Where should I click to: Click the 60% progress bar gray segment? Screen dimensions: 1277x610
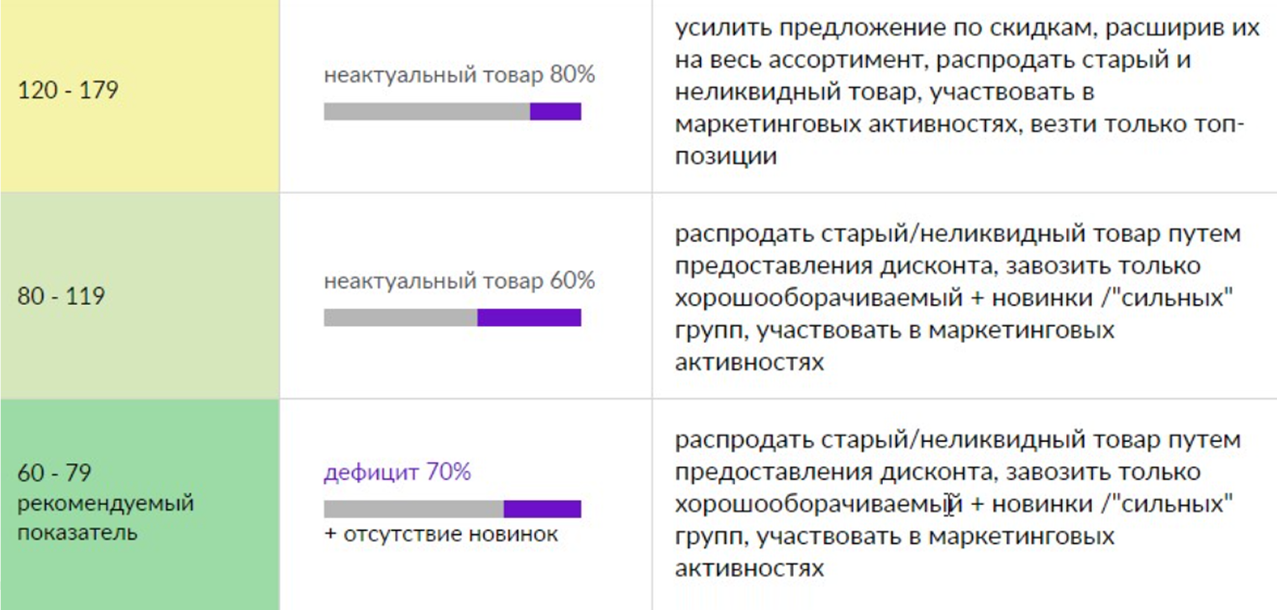[401, 318]
